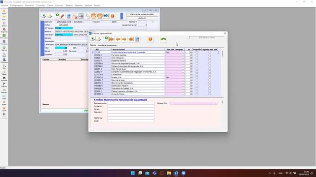This screenshot has height=177, width=316.
Task: Click red pencil edit icon in invoice toolbar
Action: 62,16
